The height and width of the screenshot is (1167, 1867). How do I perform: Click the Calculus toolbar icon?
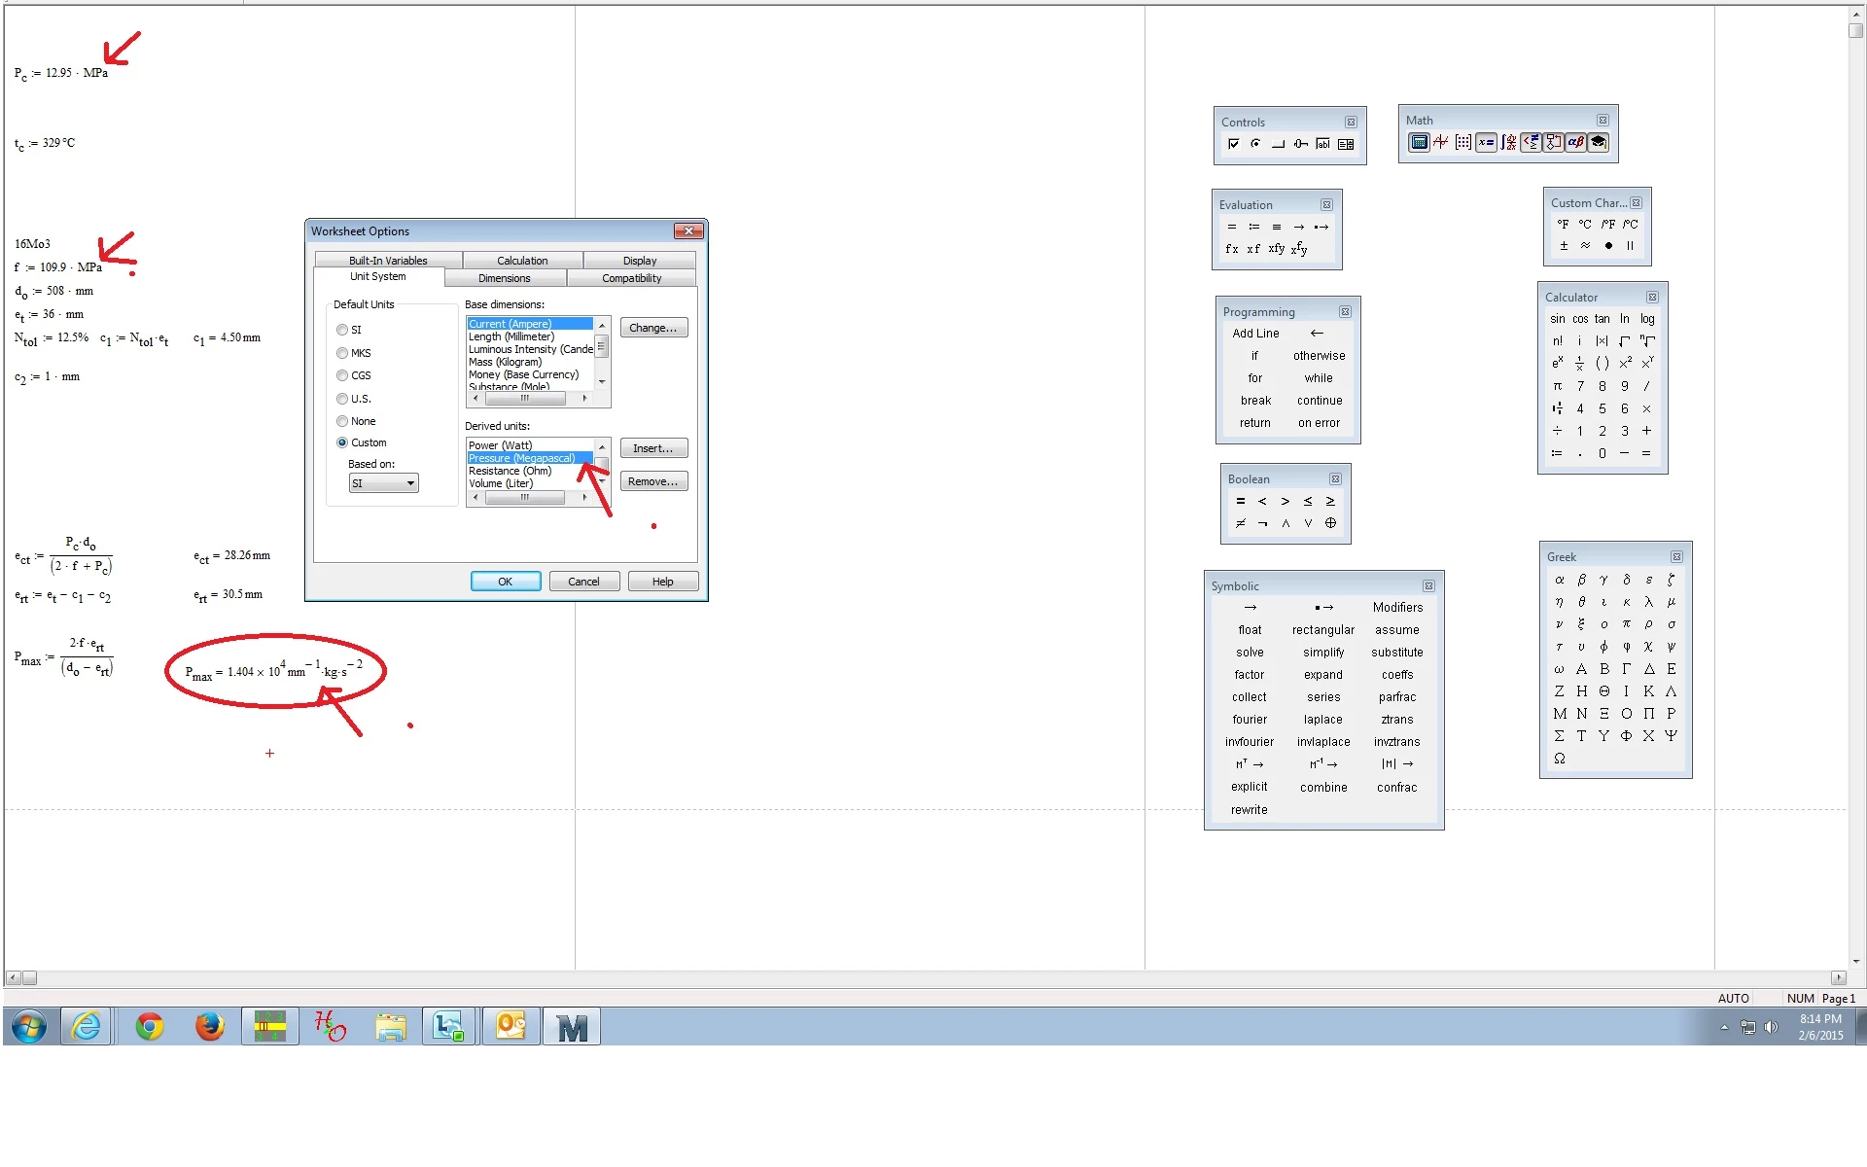[x=1508, y=143]
